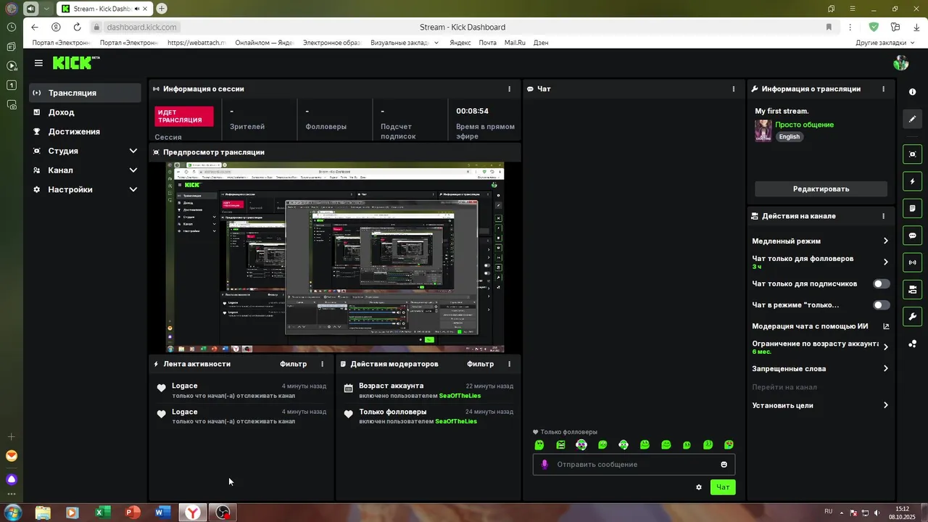Open Запрещенные слова arrow
This screenshot has height=522, width=928.
coord(885,368)
